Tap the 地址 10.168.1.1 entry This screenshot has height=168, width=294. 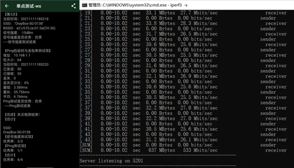[17, 55]
